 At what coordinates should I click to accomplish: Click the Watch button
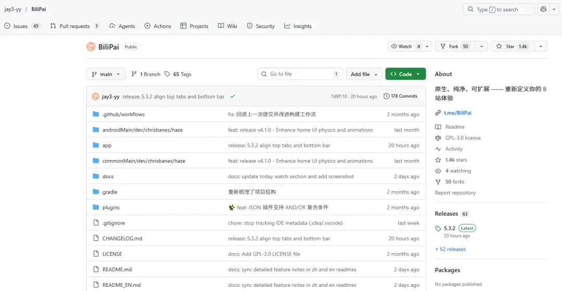(405, 47)
